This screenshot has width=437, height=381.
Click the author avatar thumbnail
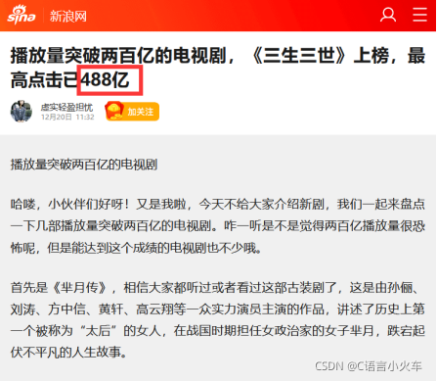[22, 111]
